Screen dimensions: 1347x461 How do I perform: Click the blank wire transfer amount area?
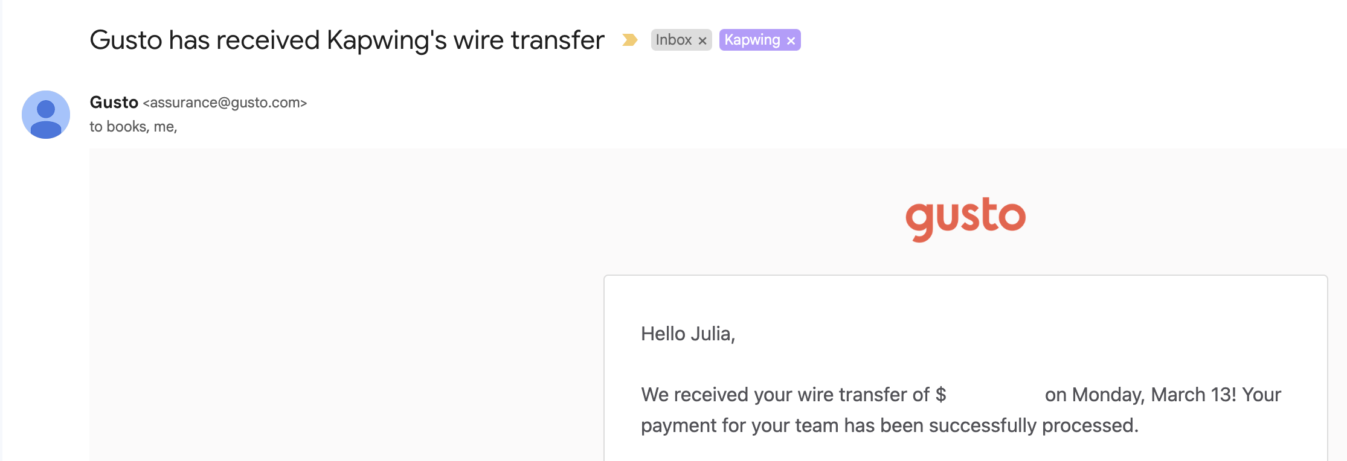click(x=995, y=395)
